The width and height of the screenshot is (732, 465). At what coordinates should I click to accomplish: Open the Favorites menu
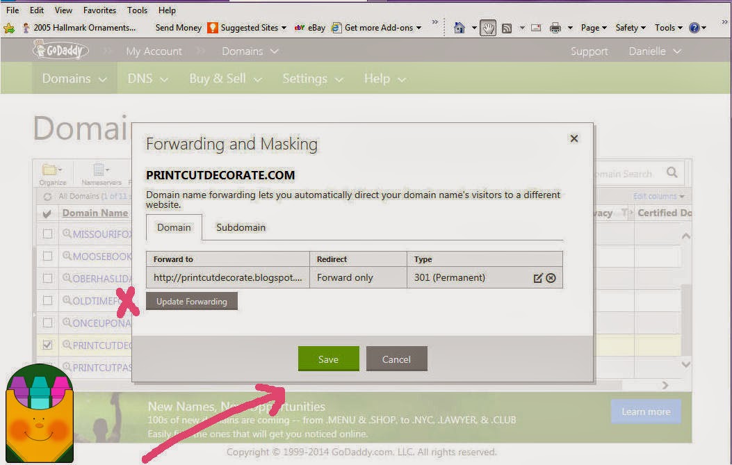point(99,10)
